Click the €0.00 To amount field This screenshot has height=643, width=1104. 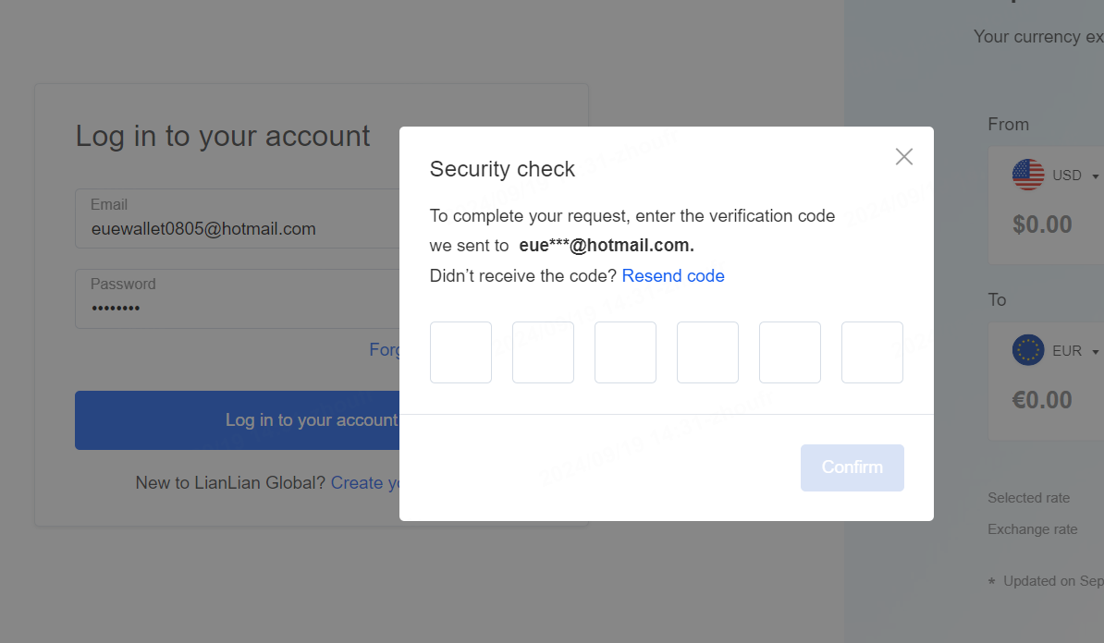tap(1042, 400)
